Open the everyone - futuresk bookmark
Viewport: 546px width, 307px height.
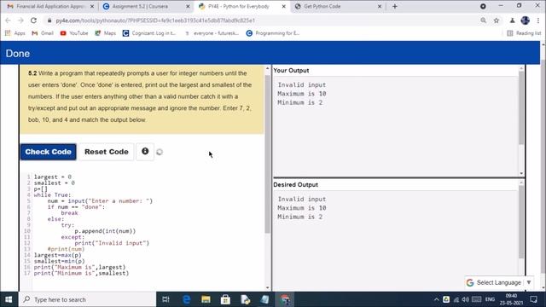tap(212, 33)
